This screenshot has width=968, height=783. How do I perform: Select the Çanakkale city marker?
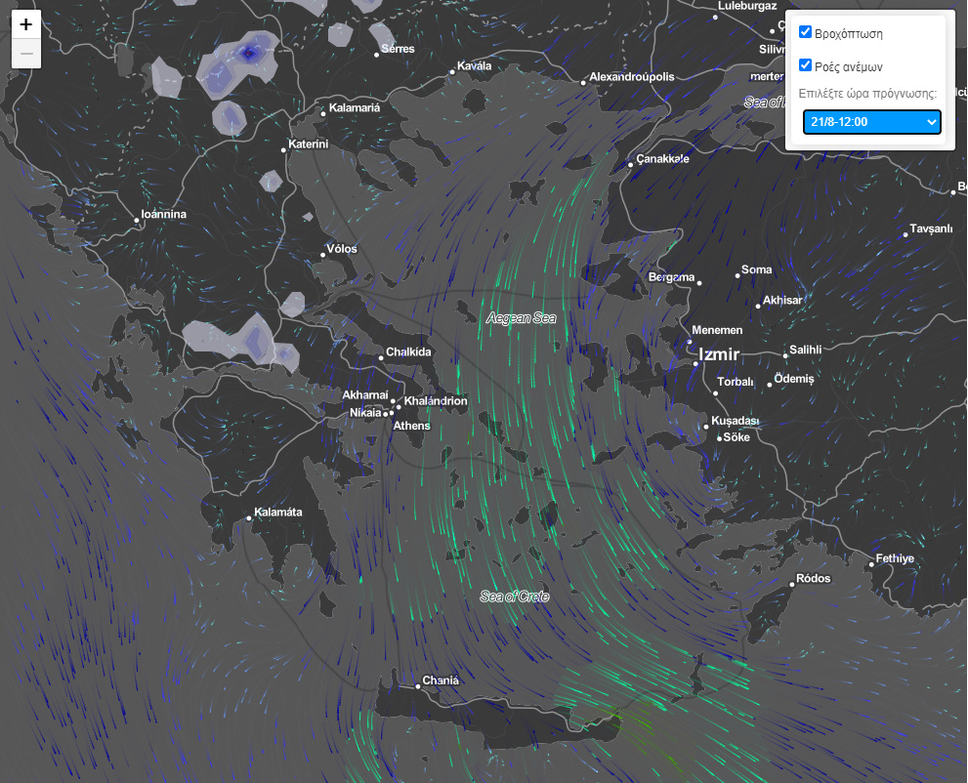tap(631, 165)
